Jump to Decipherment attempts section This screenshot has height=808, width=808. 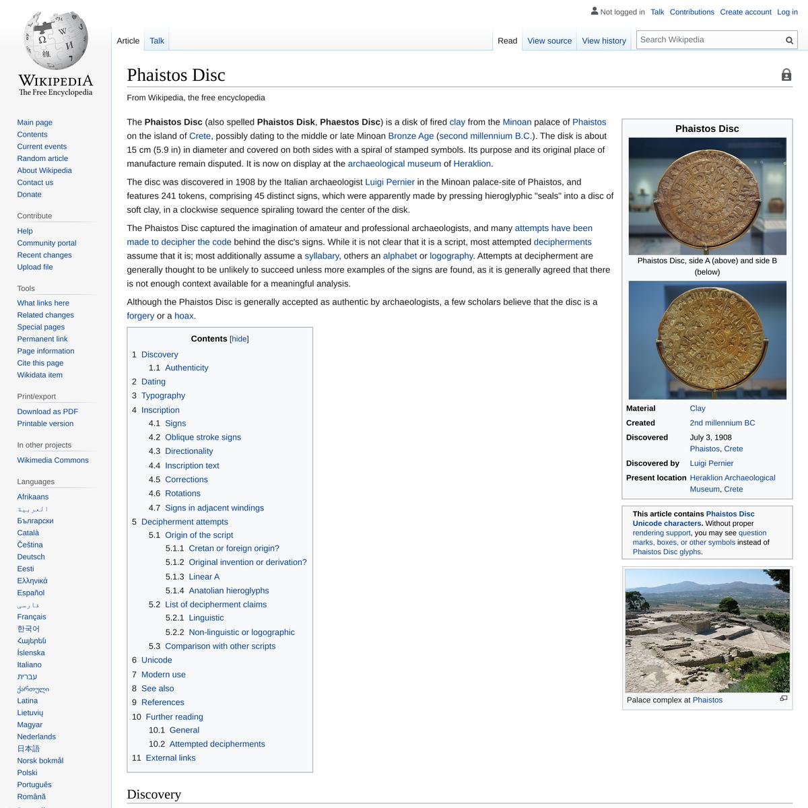tap(184, 522)
